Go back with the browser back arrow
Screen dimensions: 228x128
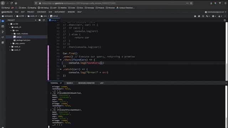click(x=3, y=3)
